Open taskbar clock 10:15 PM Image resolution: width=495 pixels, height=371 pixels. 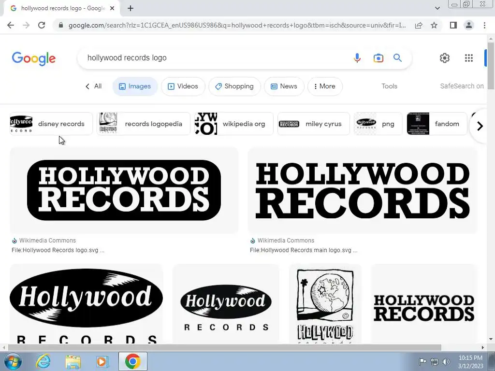pos(470,362)
